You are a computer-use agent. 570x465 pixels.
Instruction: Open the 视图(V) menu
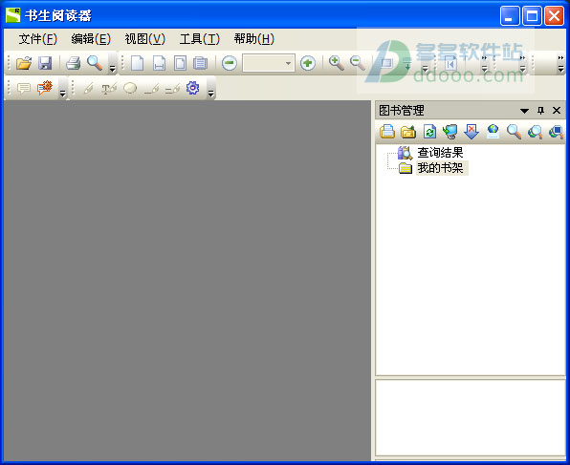point(145,39)
